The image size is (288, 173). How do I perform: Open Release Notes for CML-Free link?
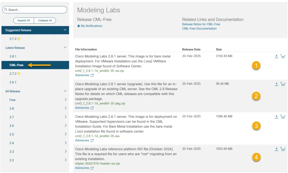click(x=201, y=24)
